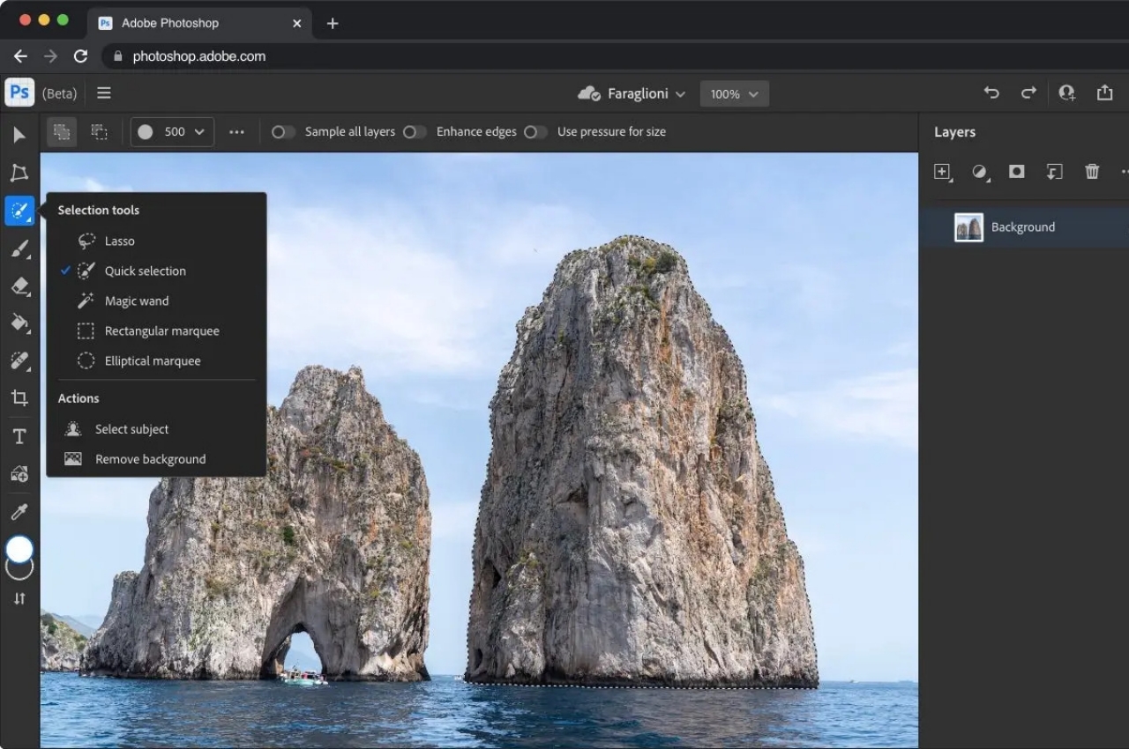Choose Magic wand from Selection tools
Screen dimensions: 1129x749
click(x=136, y=301)
